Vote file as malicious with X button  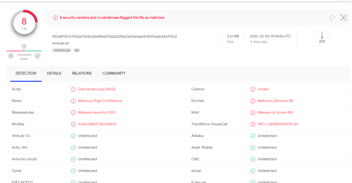click(11, 56)
